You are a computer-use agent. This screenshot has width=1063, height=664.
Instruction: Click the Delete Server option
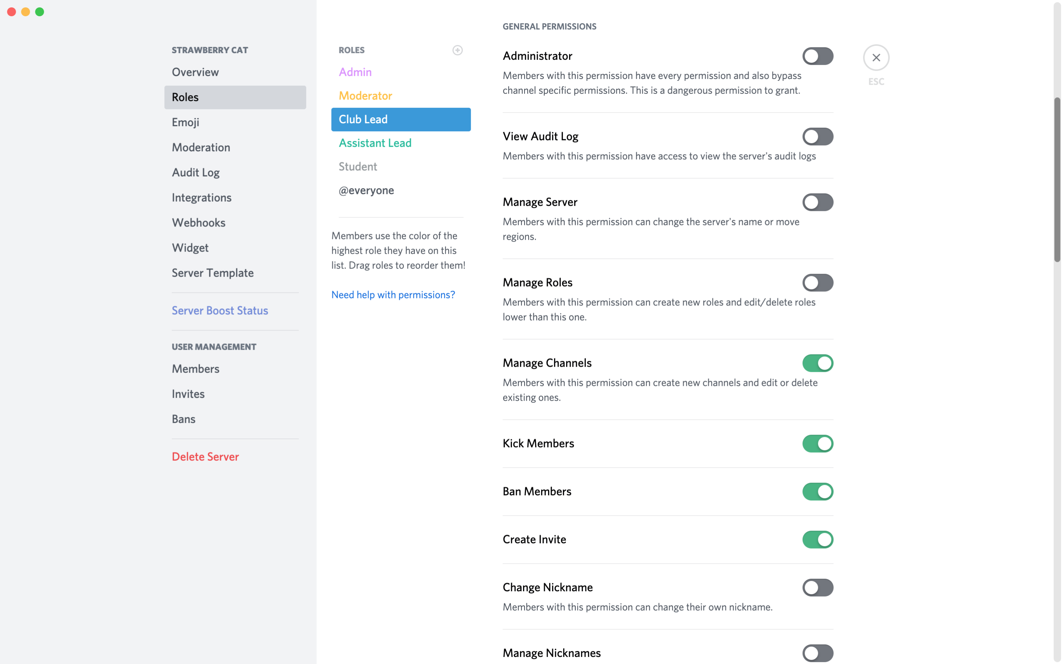pyautogui.click(x=206, y=457)
